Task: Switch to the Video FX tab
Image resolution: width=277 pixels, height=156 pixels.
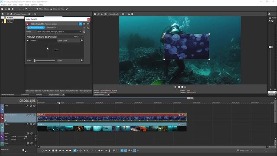Action: click(x=39, y=95)
